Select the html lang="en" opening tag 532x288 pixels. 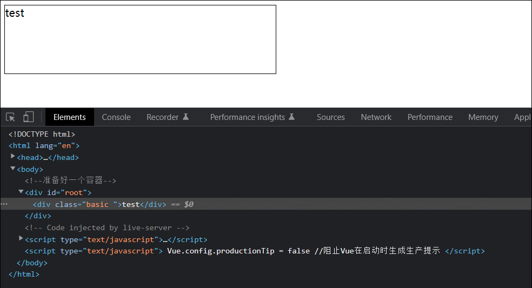click(44, 145)
